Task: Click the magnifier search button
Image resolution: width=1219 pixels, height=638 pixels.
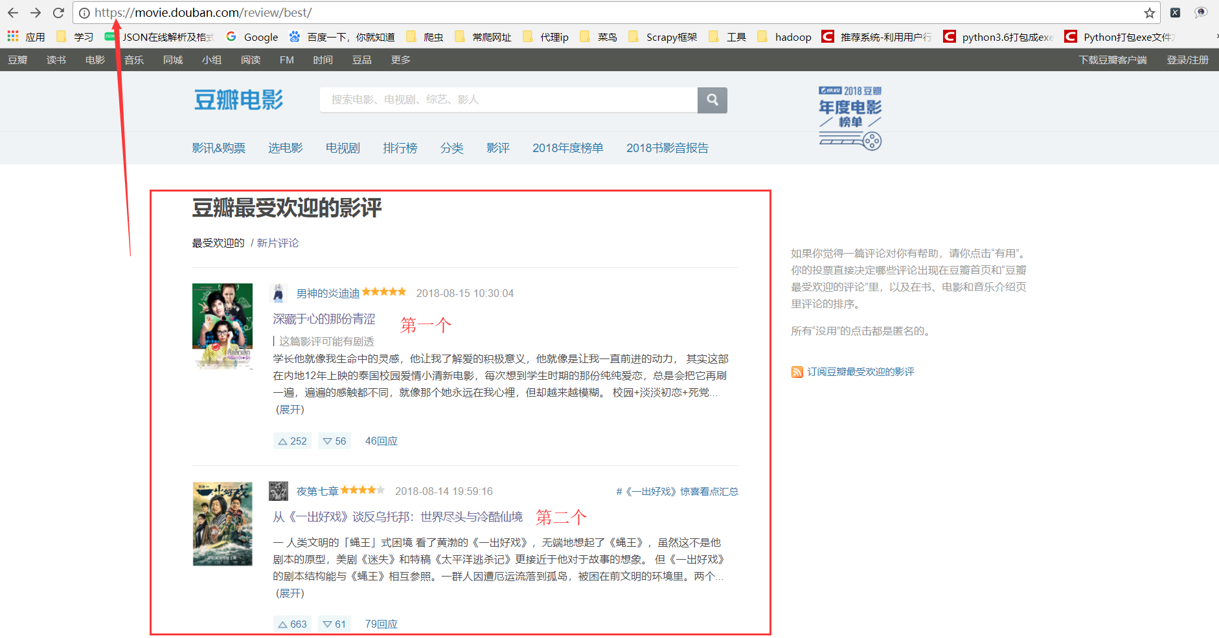Action: (x=712, y=100)
